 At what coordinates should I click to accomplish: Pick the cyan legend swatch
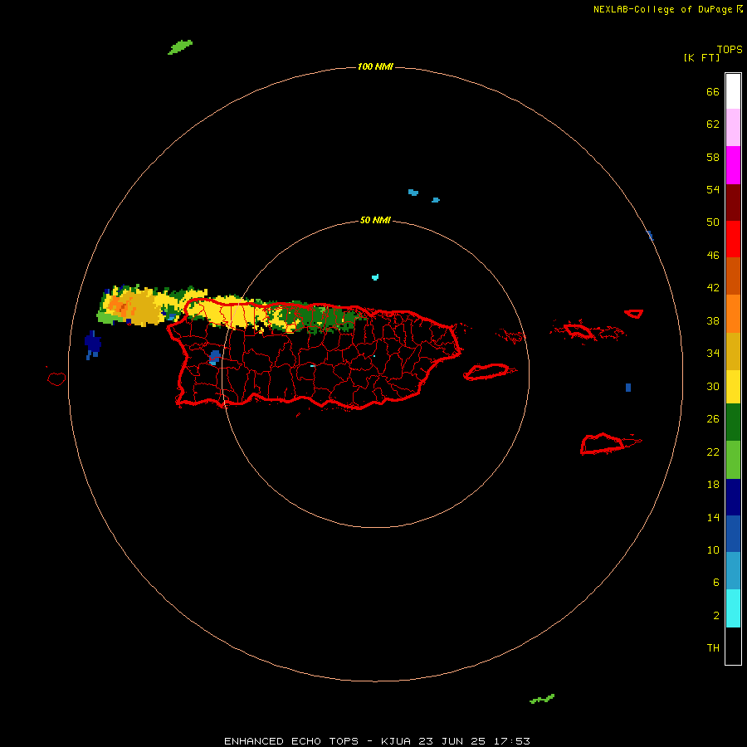click(x=733, y=608)
